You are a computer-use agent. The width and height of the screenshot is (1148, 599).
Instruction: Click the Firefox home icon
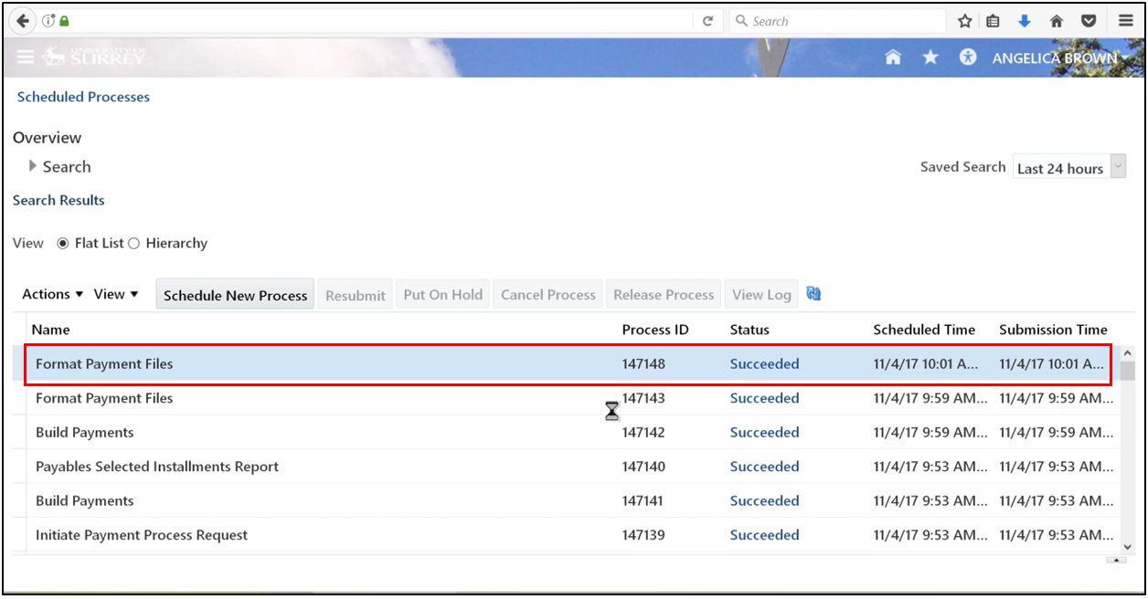(1057, 20)
